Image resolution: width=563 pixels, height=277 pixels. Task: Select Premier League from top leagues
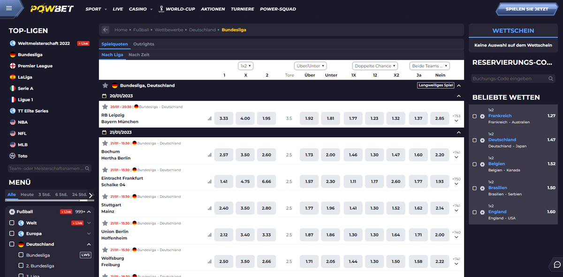click(35, 66)
